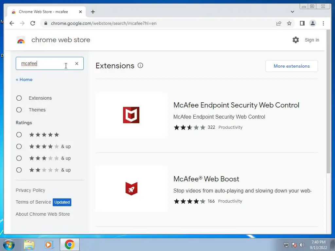
Task: Open the Chrome three-dot menu
Action: [x=323, y=23]
